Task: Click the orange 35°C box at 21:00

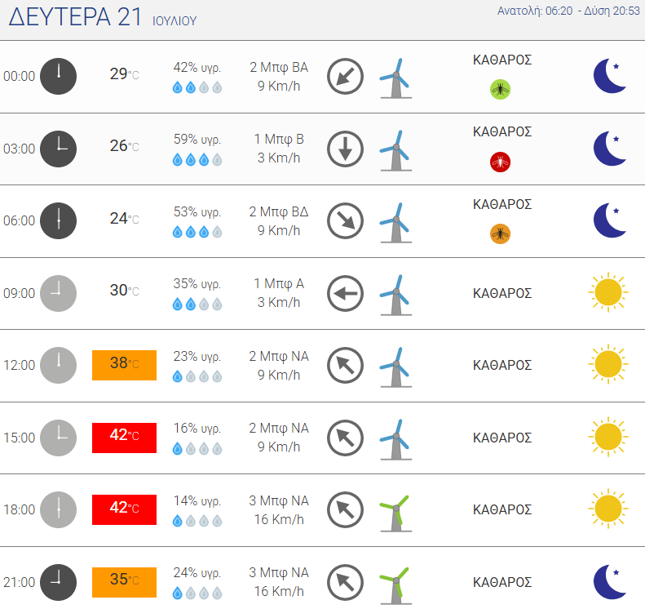Action: [x=124, y=582]
